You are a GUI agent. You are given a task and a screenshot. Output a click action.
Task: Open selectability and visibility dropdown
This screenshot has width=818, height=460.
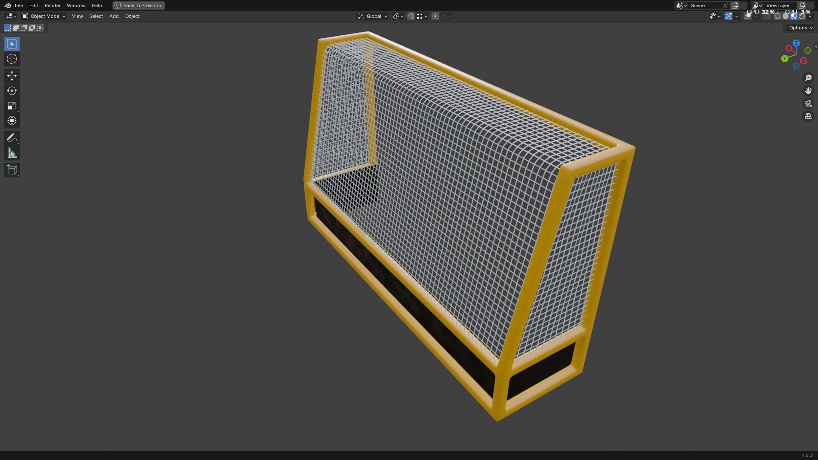(x=715, y=16)
